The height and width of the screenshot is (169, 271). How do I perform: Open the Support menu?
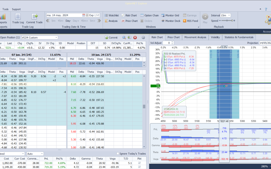(16, 9)
